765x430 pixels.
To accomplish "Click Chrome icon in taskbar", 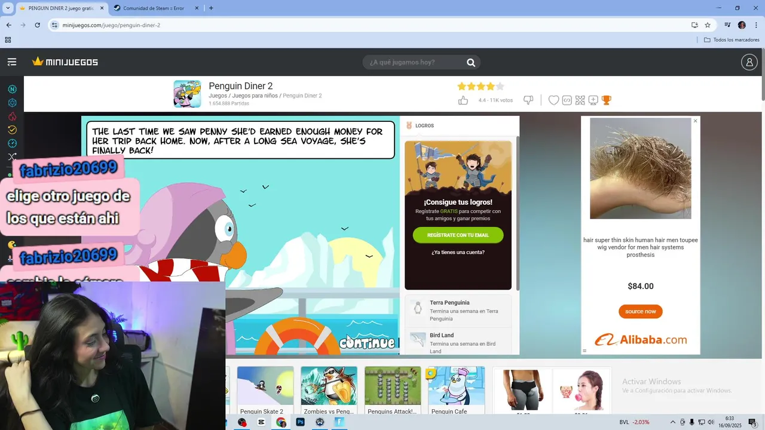I will coord(281,422).
